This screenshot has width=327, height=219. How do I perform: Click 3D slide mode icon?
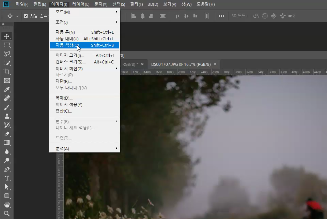tap(283, 16)
